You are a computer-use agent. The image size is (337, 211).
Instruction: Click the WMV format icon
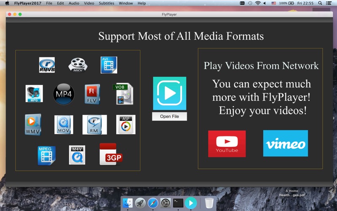pyautogui.click(x=33, y=124)
